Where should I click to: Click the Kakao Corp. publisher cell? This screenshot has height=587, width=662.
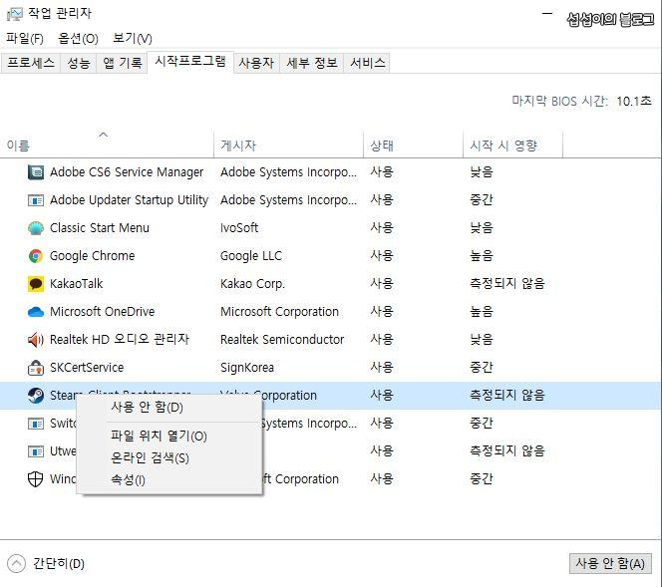(x=253, y=284)
